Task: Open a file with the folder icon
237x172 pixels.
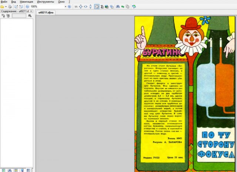Action: click(x=2, y=7)
